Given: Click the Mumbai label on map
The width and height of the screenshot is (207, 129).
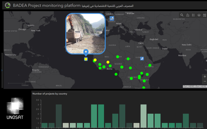Looking at the screenshot, I should (182, 55).
